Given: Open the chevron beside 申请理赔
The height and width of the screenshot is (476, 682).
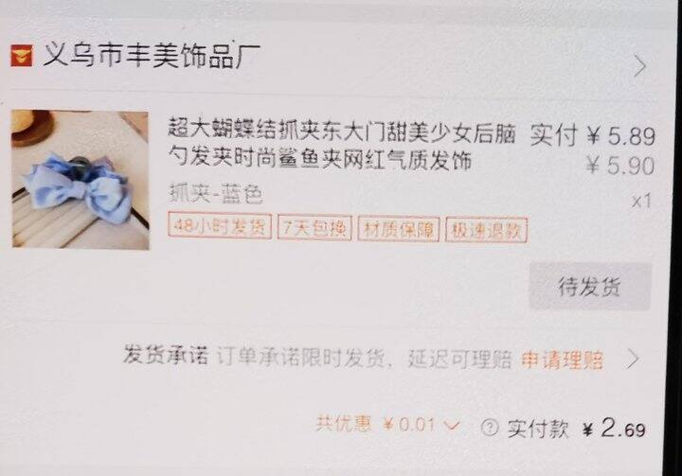Looking at the screenshot, I should [633, 360].
